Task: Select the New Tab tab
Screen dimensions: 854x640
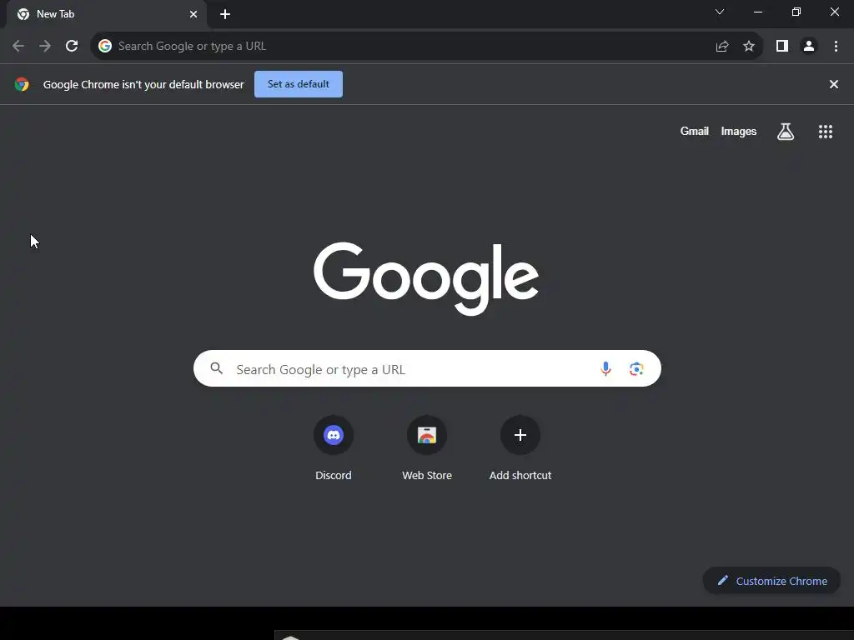Action: click(107, 14)
